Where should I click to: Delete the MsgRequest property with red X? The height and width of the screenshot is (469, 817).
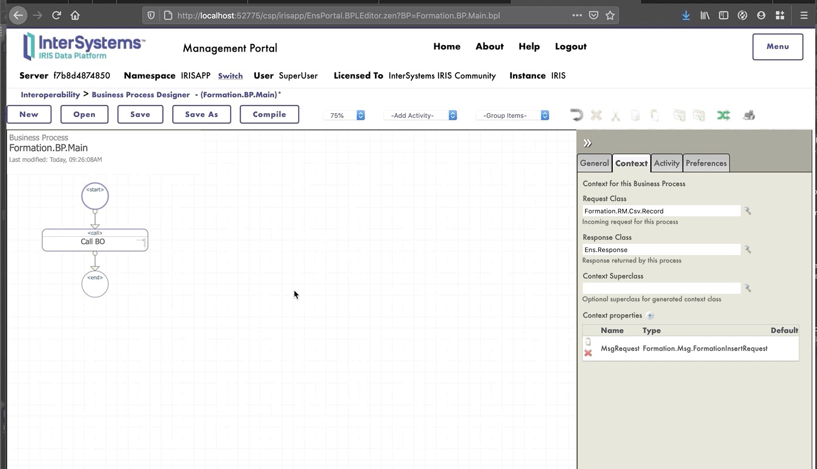(588, 353)
